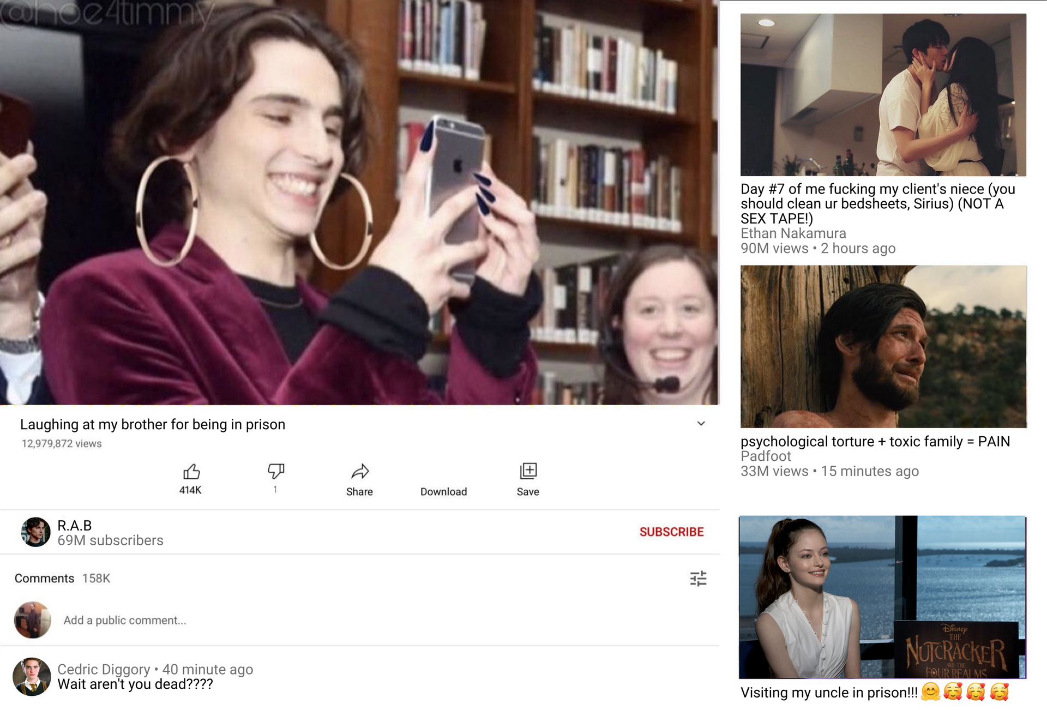The image size is (1047, 710).
Task: Click the 'Comments 158K' header
Action: [x=62, y=578]
